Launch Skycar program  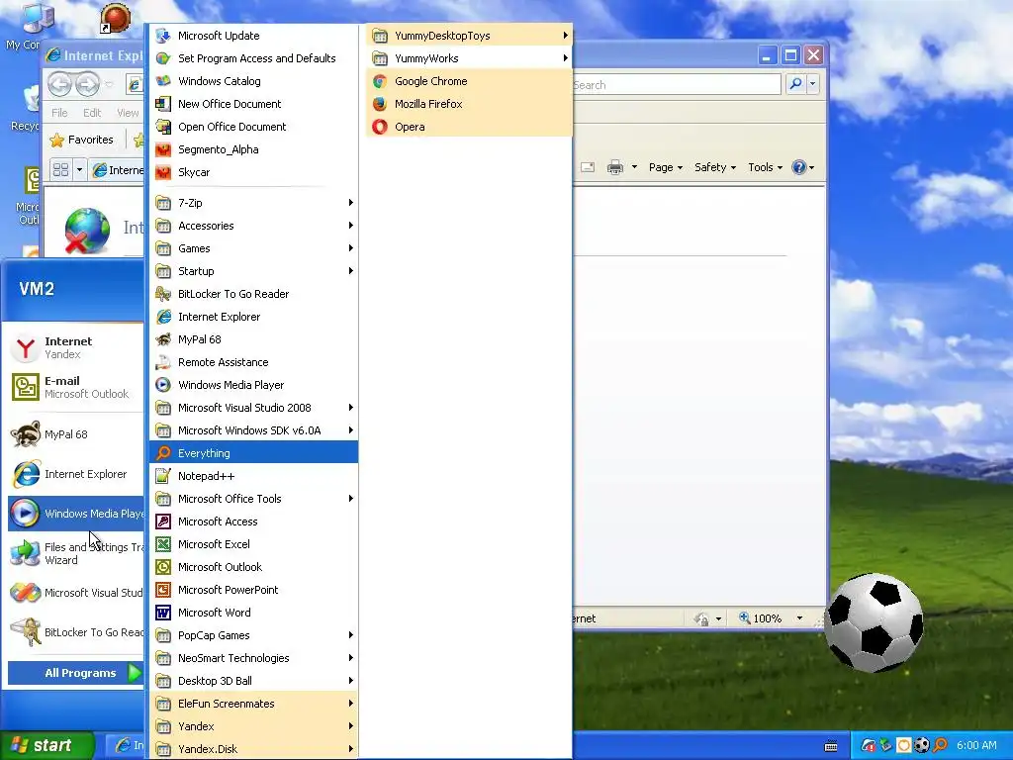pos(253,172)
